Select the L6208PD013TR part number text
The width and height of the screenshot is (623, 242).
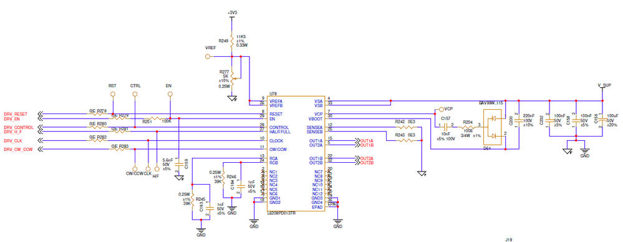(282, 213)
